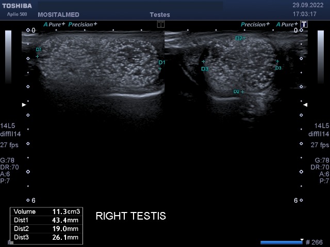Screen dimensions: 330x247
Task: Select the right D3 caliper marker
Action: pos(277,62)
